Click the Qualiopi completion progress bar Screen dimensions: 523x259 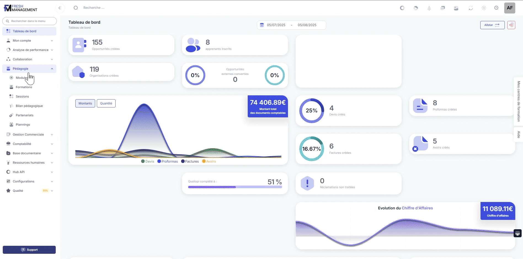click(235, 187)
